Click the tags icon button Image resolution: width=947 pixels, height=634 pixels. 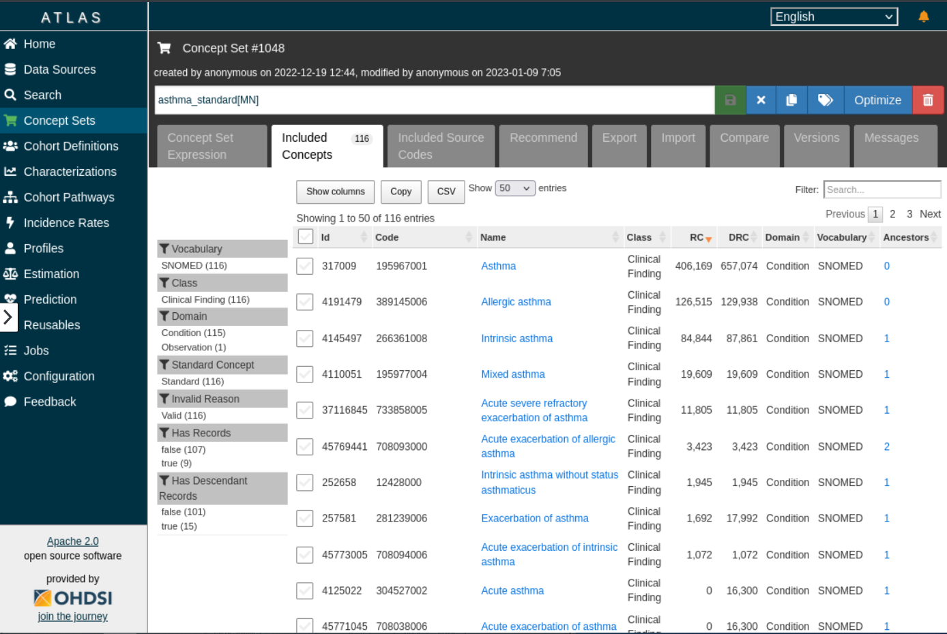point(826,100)
